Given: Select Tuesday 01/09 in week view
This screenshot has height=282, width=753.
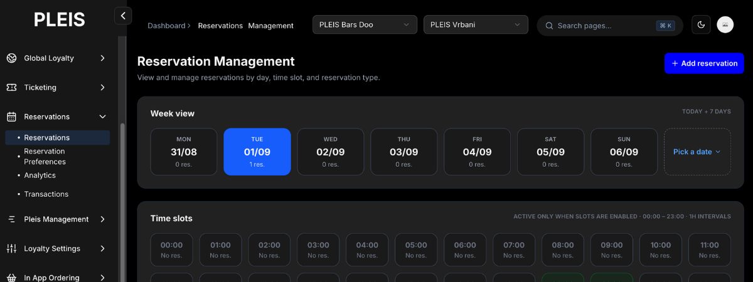Looking at the screenshot, I should 257,152.
